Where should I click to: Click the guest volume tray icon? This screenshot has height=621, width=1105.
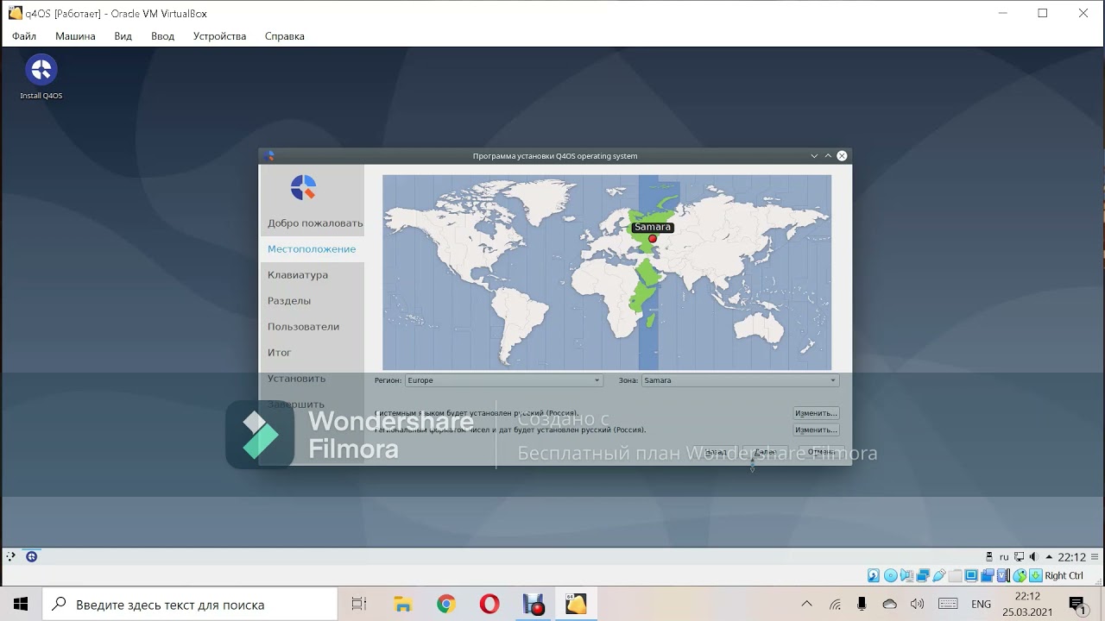point(1033,556)
